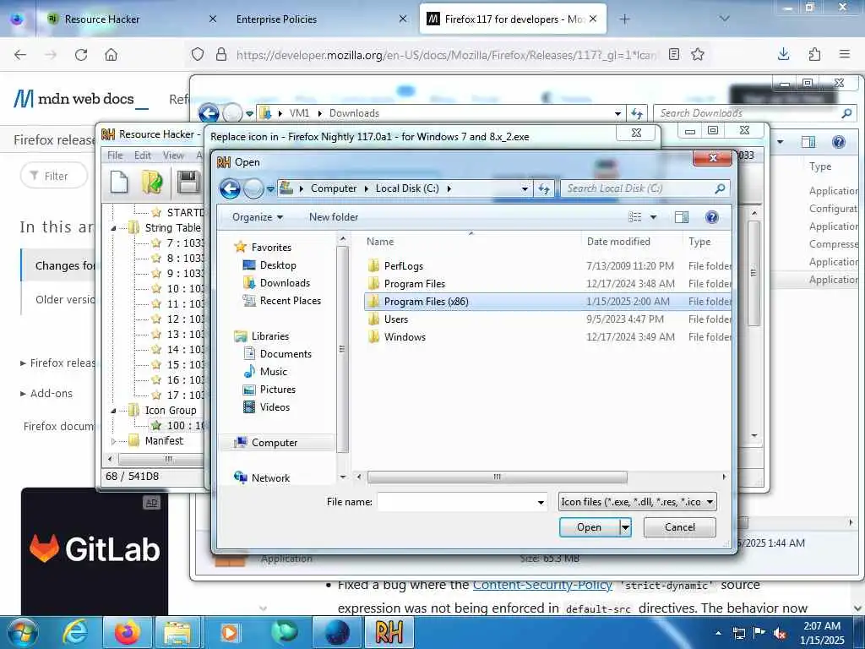Expand the Manifest tree node
The width and height of the screenshot is (865, 649).
pos(113,441)
